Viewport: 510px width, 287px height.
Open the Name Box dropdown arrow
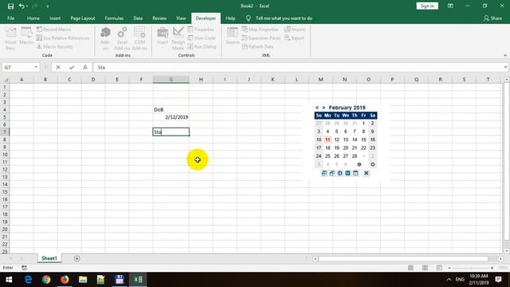point(36,67)
